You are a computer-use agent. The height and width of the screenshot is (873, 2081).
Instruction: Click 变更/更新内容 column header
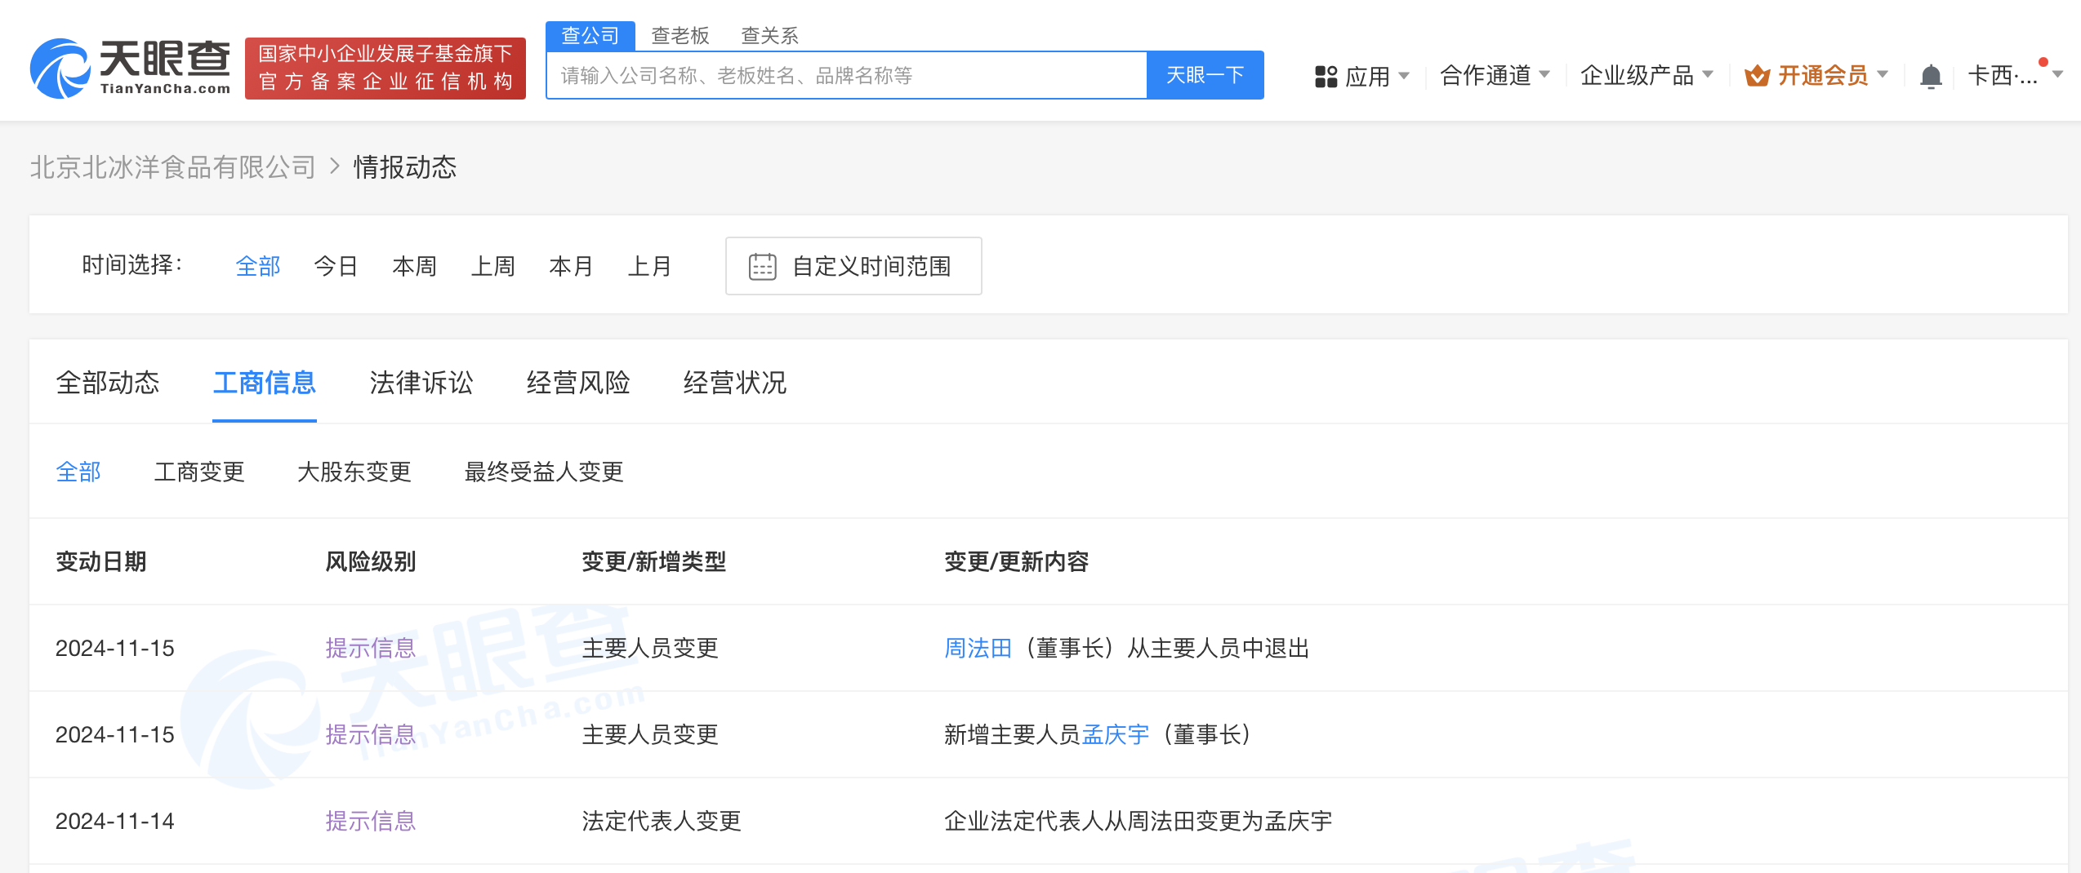tap(1017, 561)
